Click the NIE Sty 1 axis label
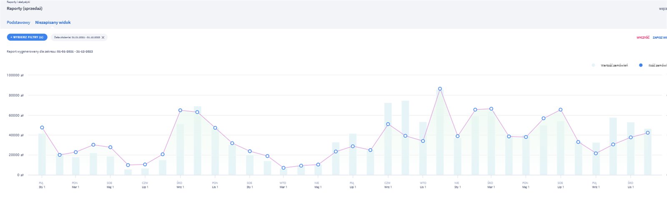The height and width of the screenshot is (209, 667). coord(457,185)
